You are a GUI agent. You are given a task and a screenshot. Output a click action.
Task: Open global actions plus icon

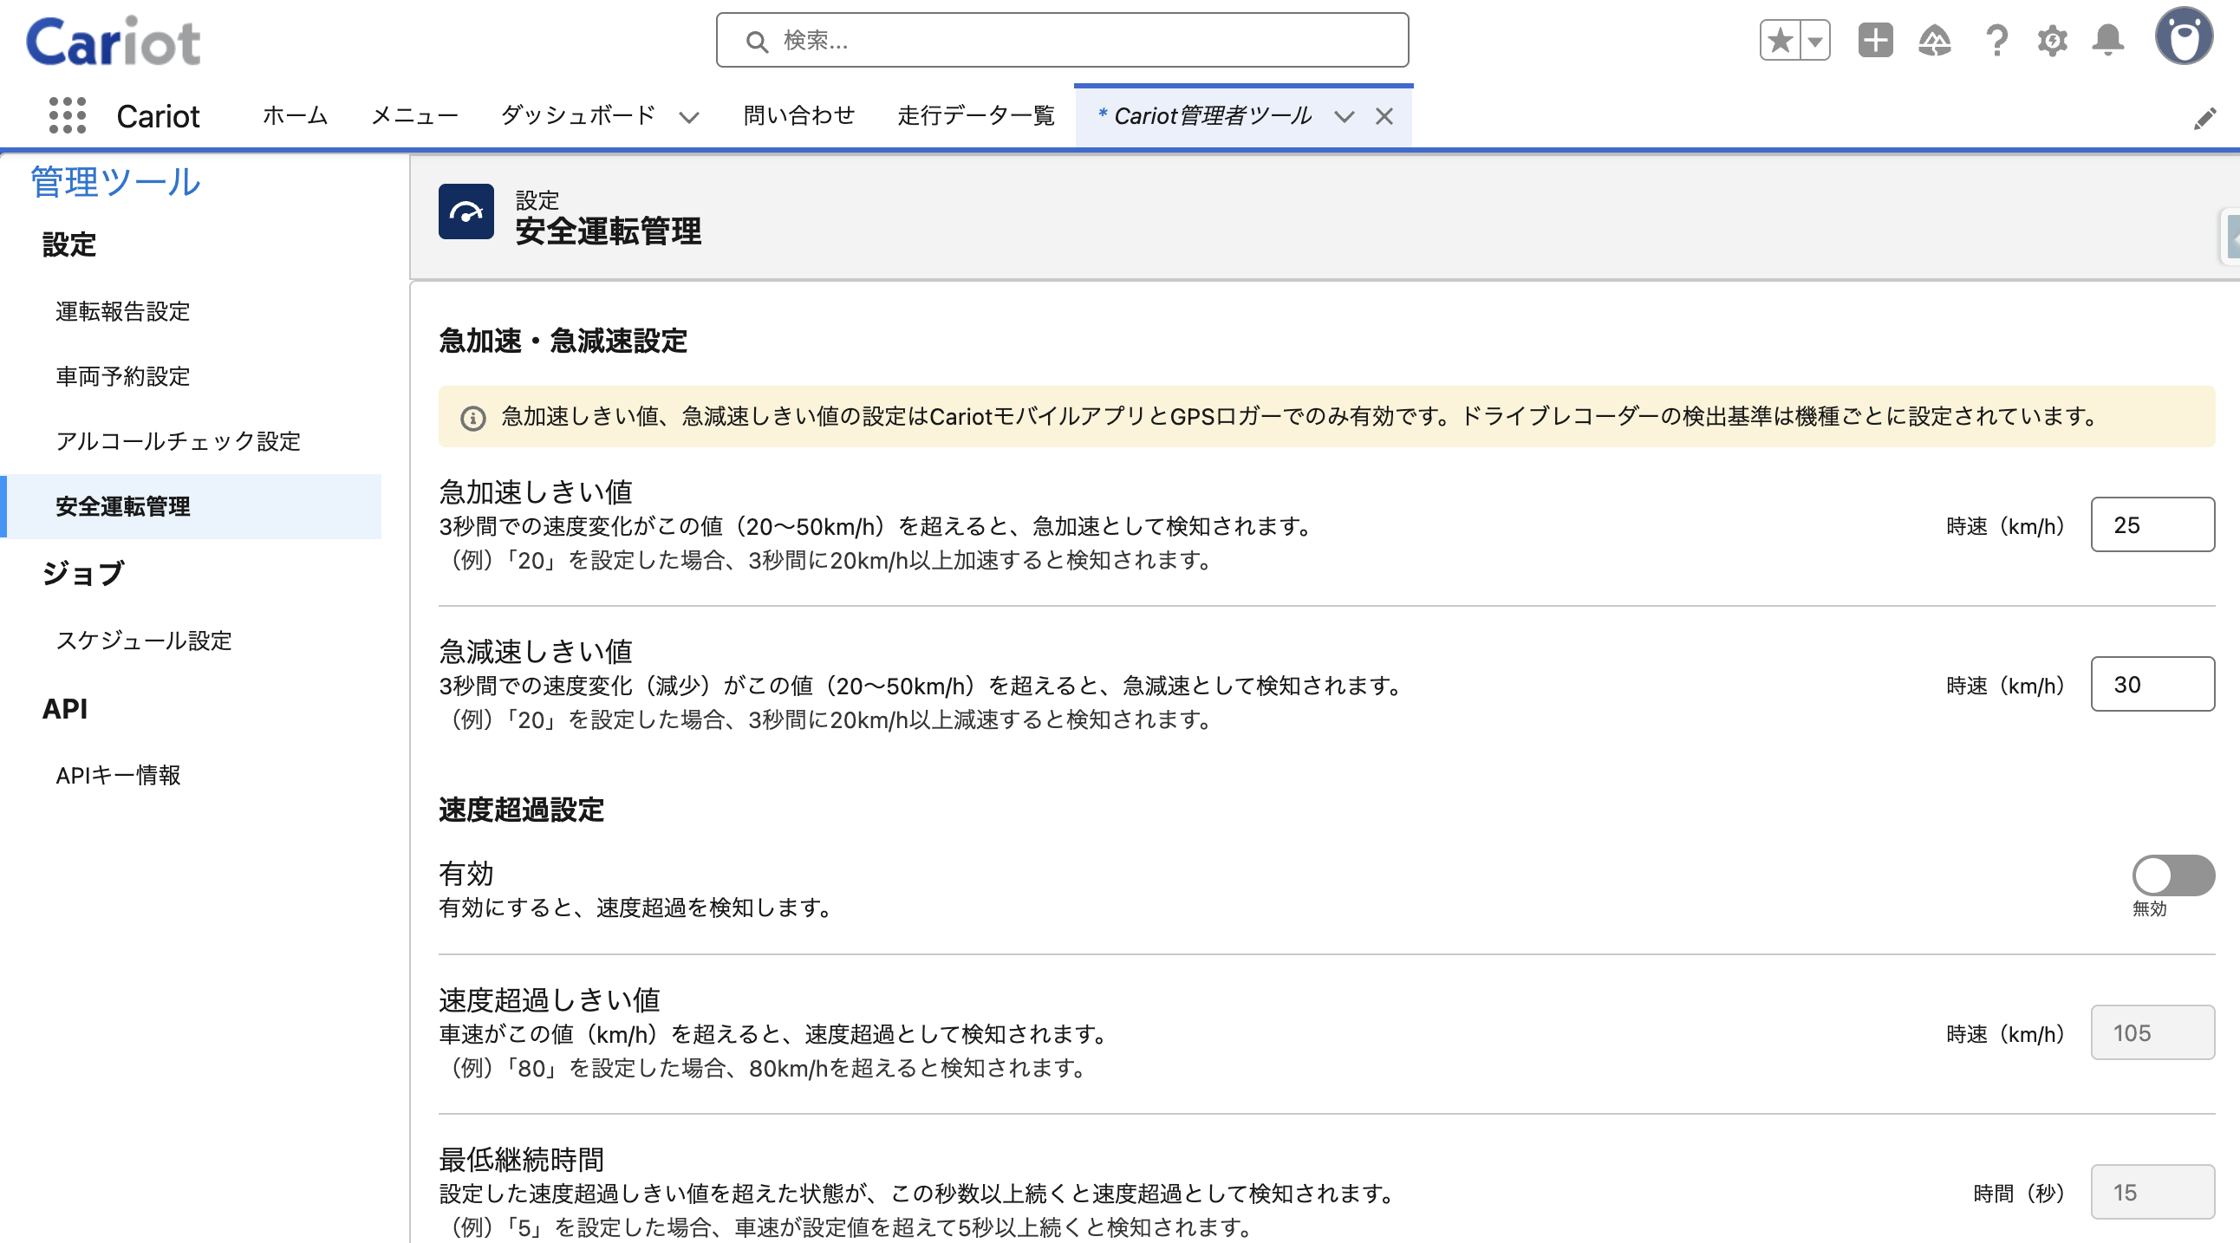pos(1875,40)
